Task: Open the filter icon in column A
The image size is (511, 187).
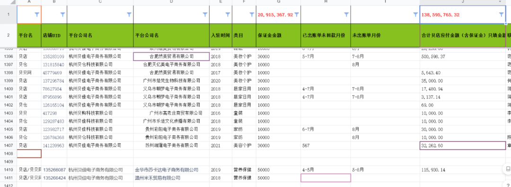Action: click(37, 15)
